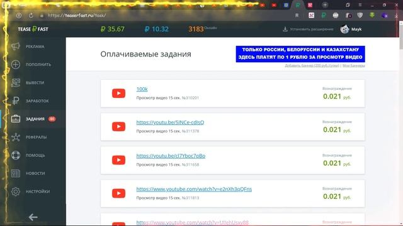The image size is (403, 226).
Task: Switch to the YouTube tab left of the blue tab
Action: click(275, 5)
